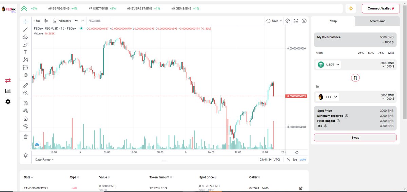The width and height of the screenshot is (407, 192).
Task: Click the BNB chain network icon
Action: (351, 8)
